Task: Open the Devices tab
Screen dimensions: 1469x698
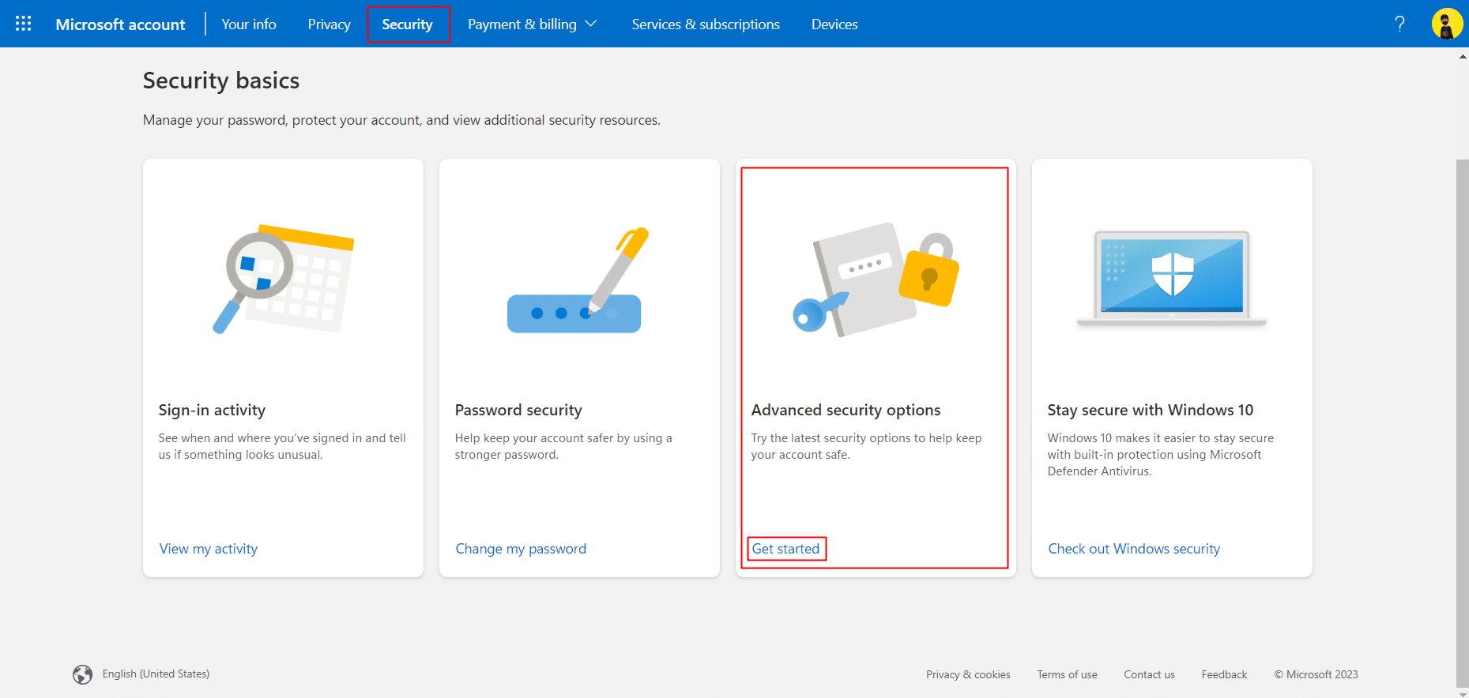Action: click(x=834, y=24)
